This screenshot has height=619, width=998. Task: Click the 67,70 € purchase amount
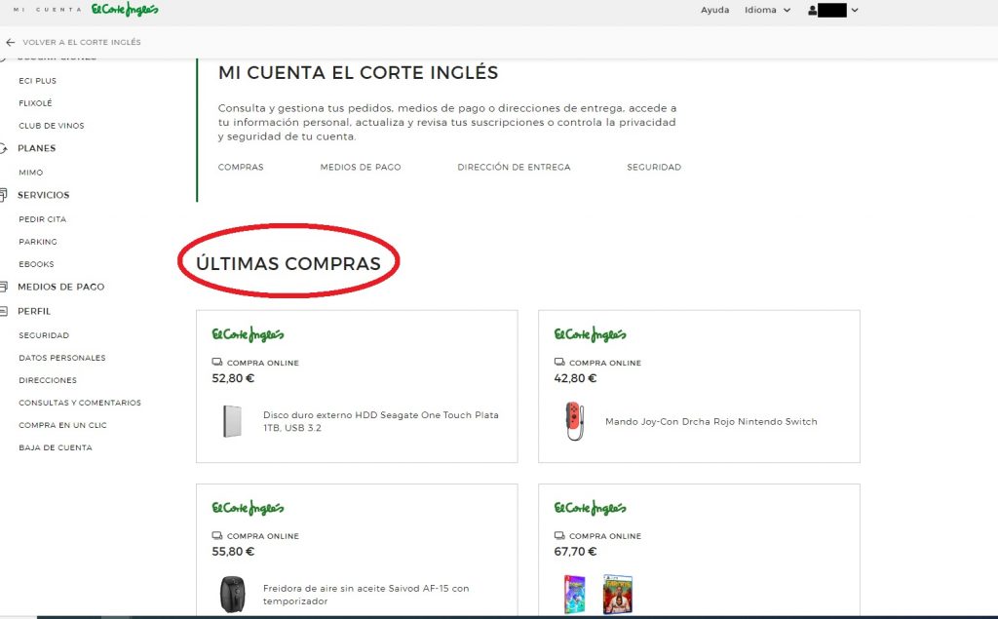click(x=575, y=552)
